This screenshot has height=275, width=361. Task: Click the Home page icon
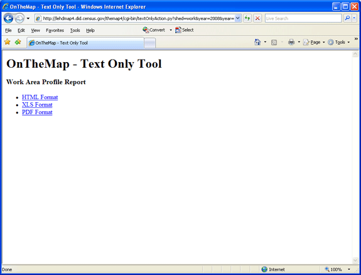point(257,42)
